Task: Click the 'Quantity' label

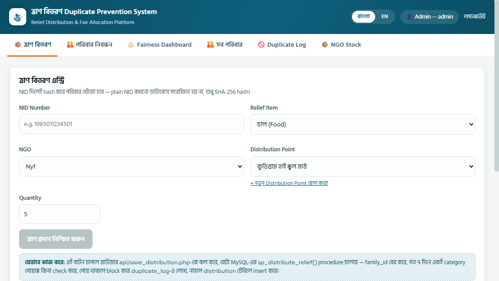Action: point(30,198)
